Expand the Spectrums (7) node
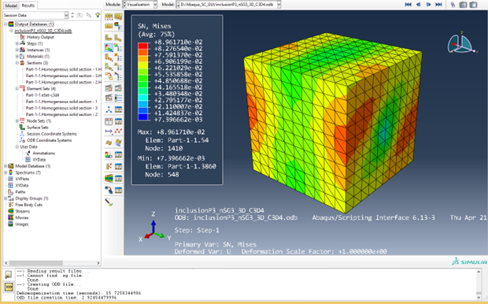488x304 pixels. 6,172
